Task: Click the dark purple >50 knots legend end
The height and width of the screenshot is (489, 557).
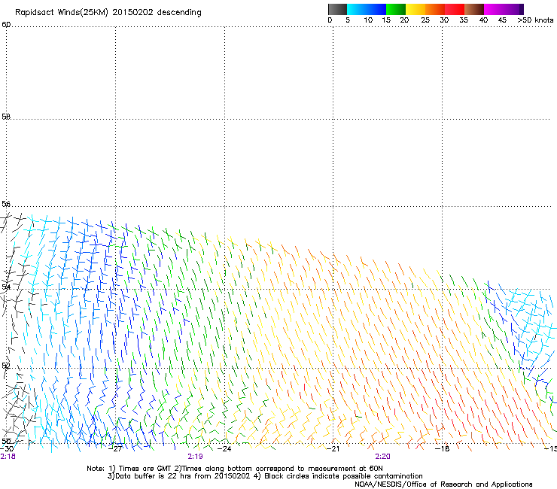Action: click(521, 9)
